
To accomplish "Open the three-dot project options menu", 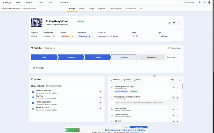I will [179, 23].
